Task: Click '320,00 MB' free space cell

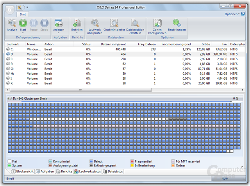Action: coord(220,54)
